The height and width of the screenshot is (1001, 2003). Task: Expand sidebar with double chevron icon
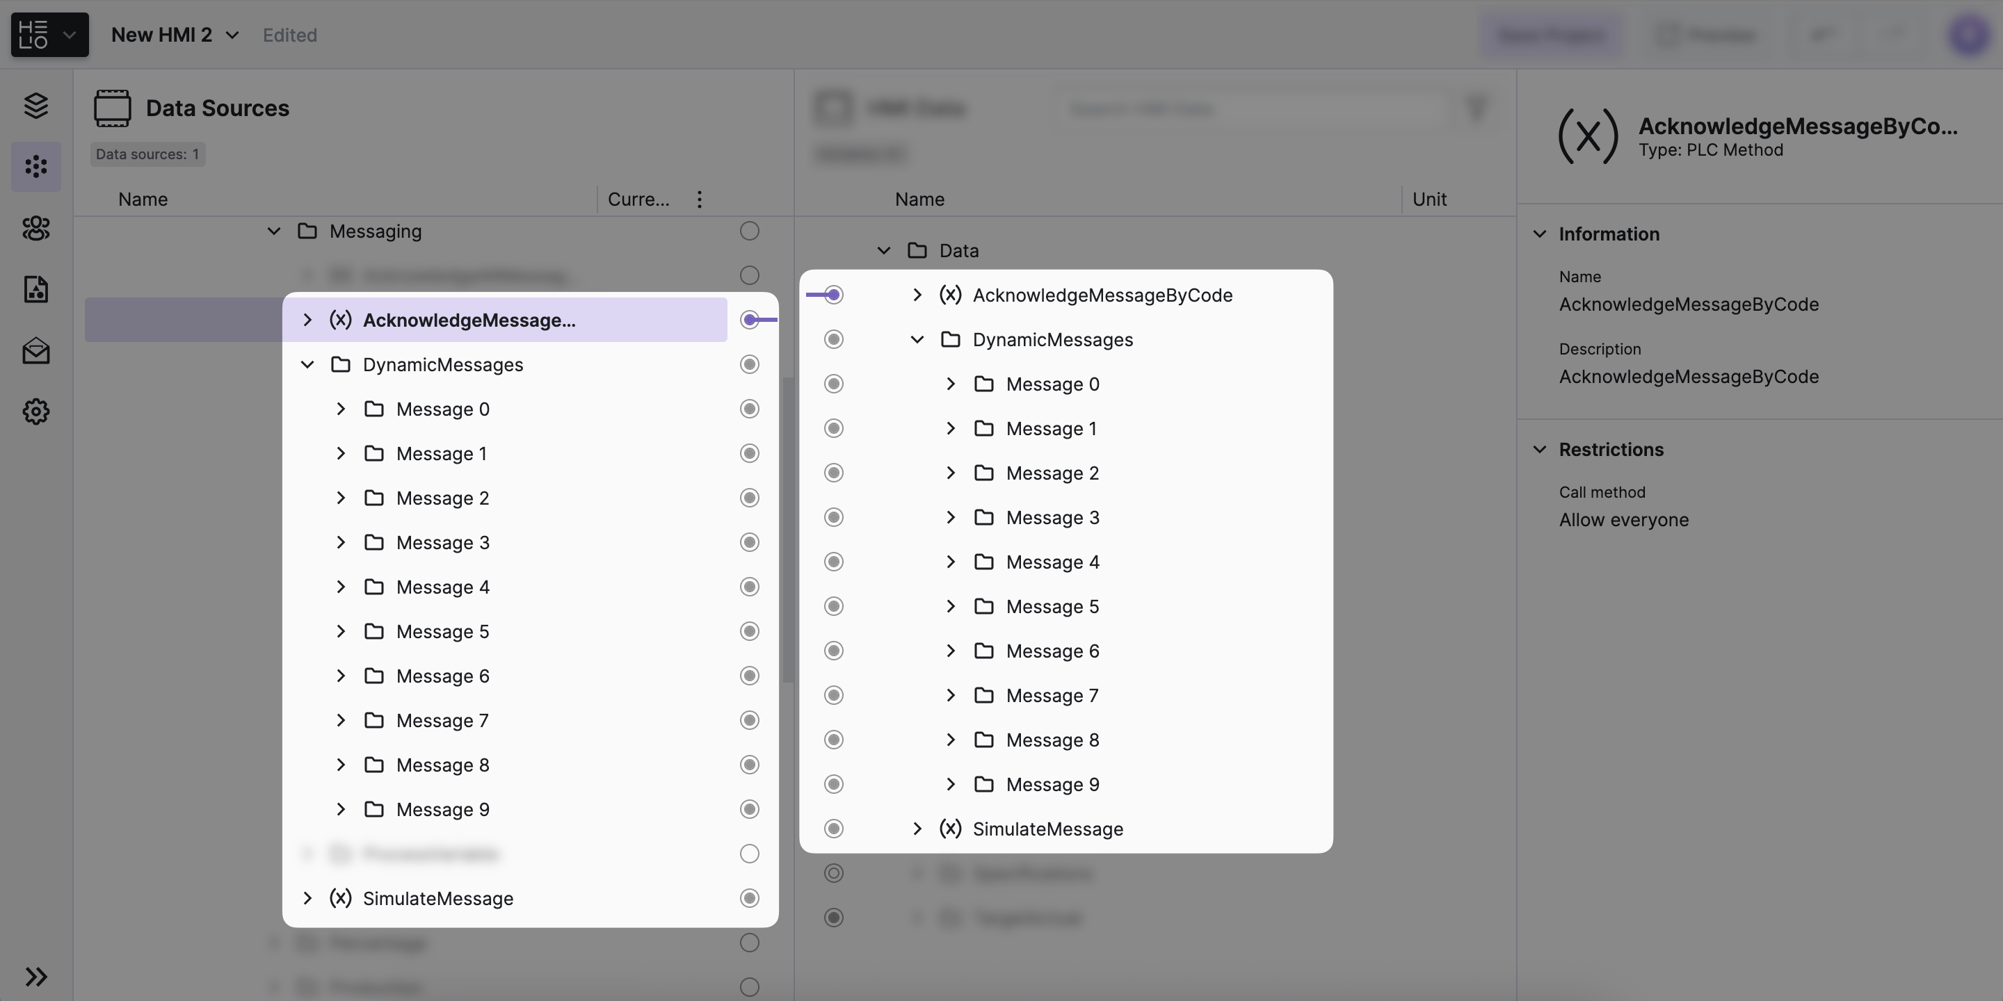[35, 976]
